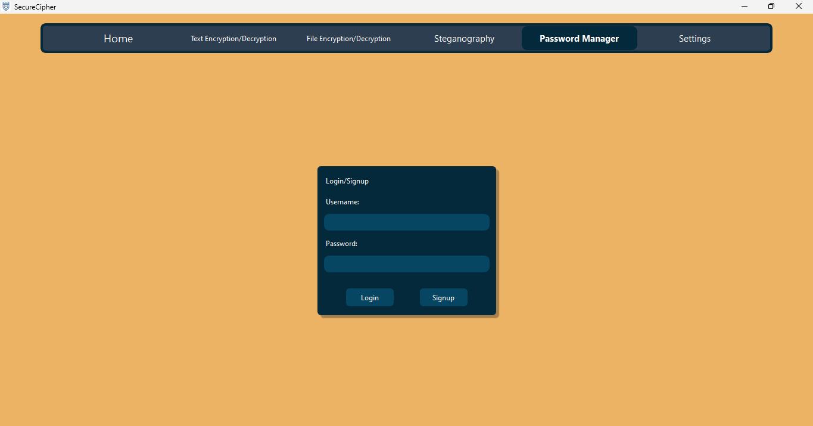Minimize the SecureCipher window
Screen dimensions: 813x426
745,7
